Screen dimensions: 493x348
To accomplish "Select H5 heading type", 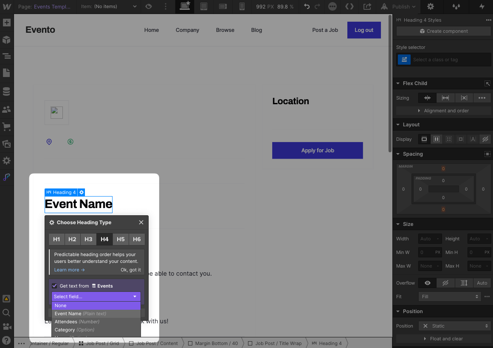I will click(x=121, y=239).
